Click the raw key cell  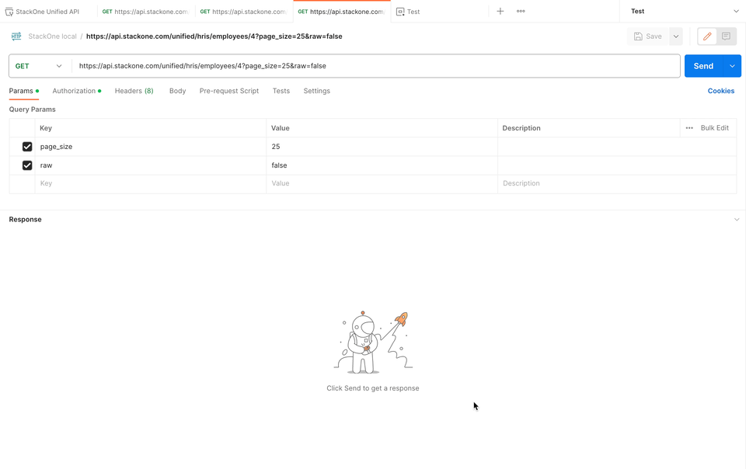click(x=150, y=165)
